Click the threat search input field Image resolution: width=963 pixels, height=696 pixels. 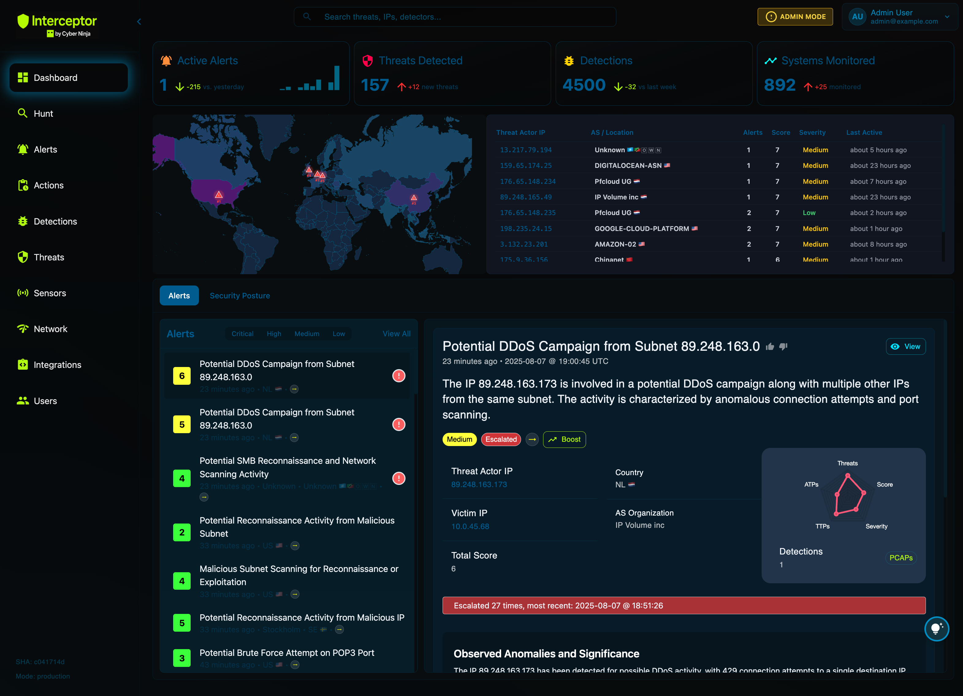(454, 17)
